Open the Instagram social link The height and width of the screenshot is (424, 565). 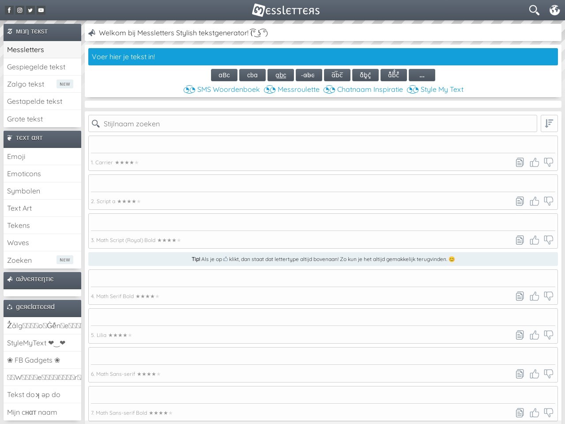pyautogui.click(x=20, y=10)
